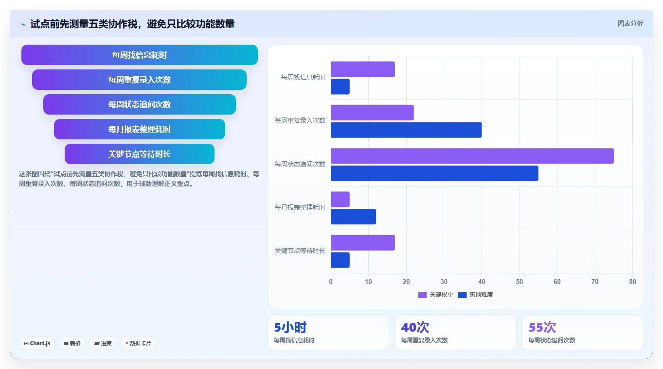Click 落地难度 legend text

(x=481, y=295)
